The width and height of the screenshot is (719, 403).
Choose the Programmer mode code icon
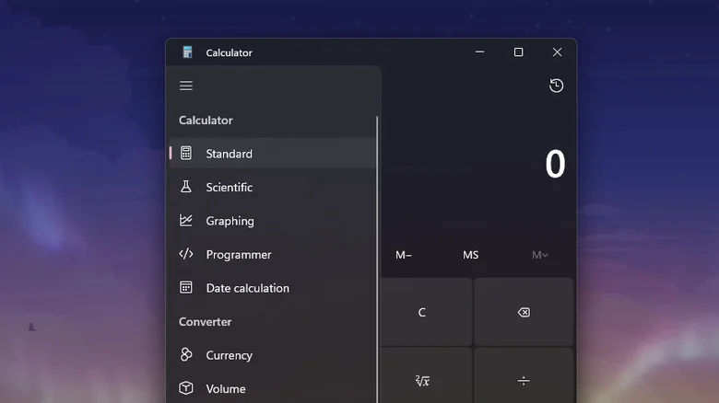point(186,254)
